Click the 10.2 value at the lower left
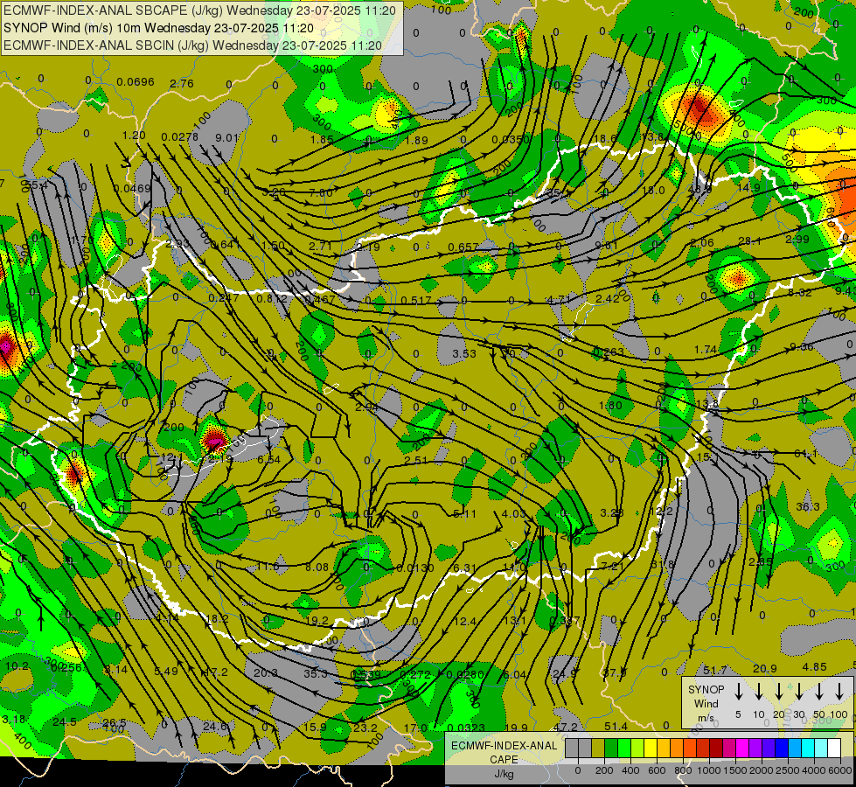This screenshot has height=787, width=856. tap(17, 665)
